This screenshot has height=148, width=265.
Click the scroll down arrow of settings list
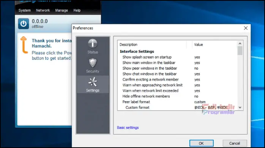pos(240,107)
